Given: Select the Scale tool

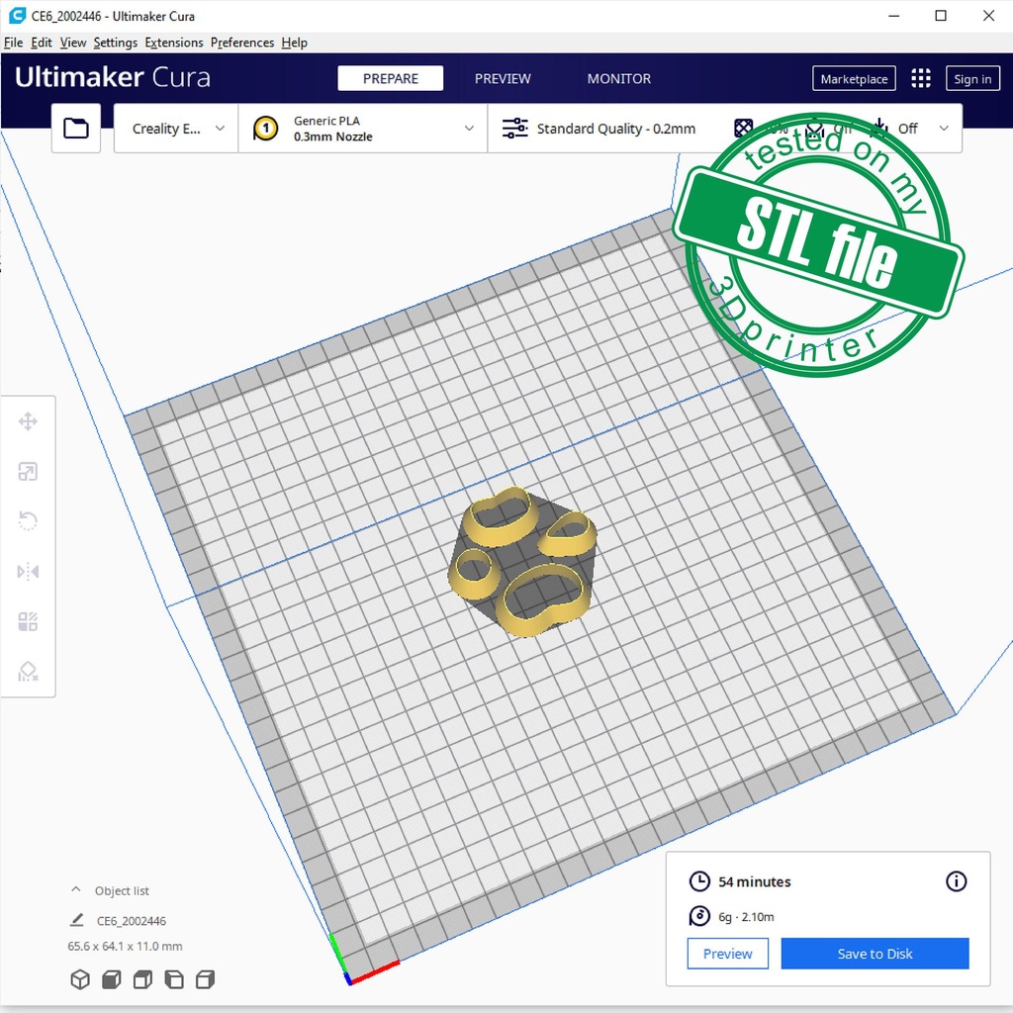Looking at the screenshot, I should point(28,472).
